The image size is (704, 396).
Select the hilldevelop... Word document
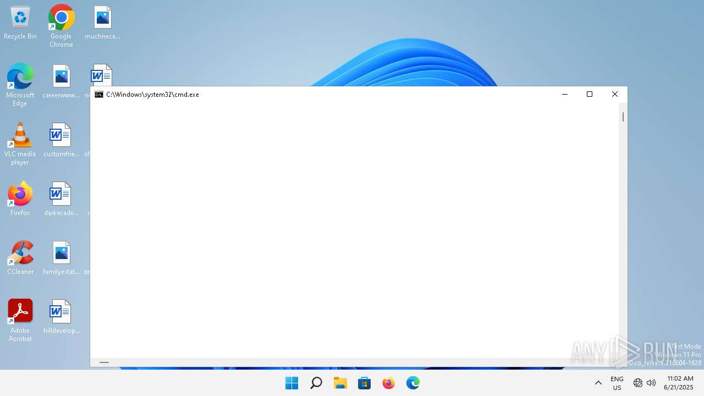(x=61, y=317)
